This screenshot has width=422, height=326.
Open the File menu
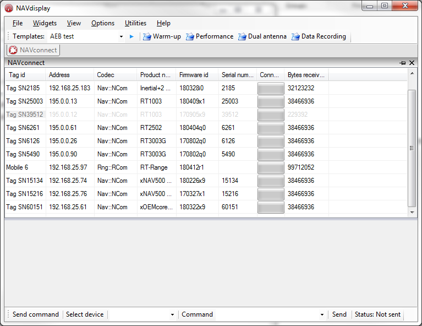pos(18,23)
